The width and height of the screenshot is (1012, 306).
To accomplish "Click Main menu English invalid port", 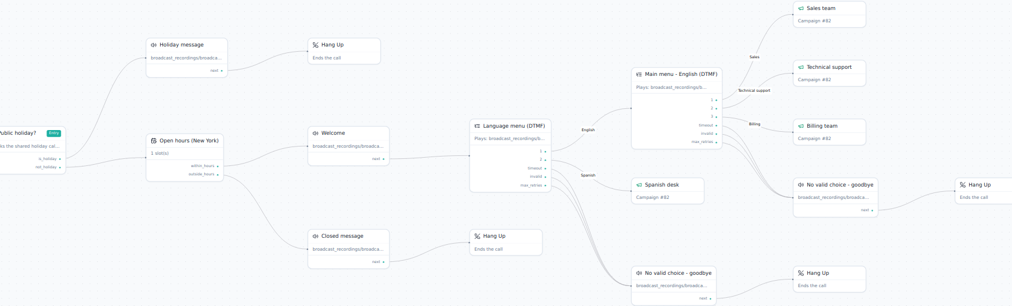I will pos(716,134).
